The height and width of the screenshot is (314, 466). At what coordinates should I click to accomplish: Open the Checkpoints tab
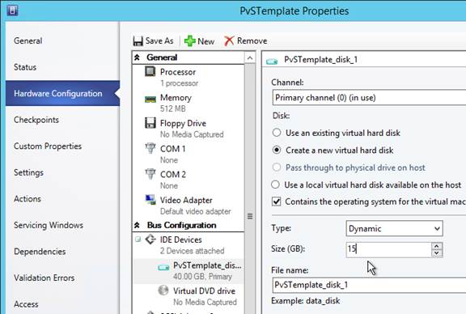click(36, 120)
